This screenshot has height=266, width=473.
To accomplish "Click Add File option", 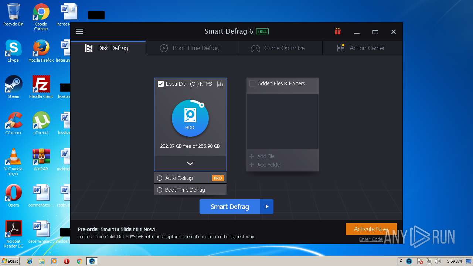I will [262, 156].
